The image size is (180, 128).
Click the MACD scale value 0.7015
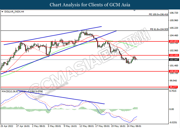(x=173, y=91)
